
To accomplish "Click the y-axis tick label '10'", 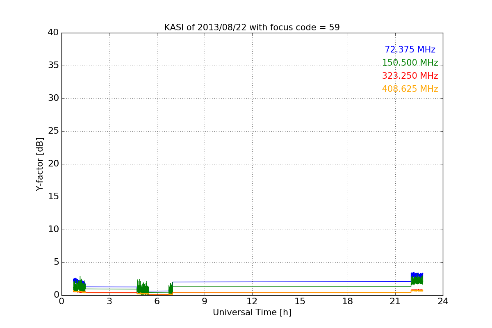I will (x=53, y=230).
